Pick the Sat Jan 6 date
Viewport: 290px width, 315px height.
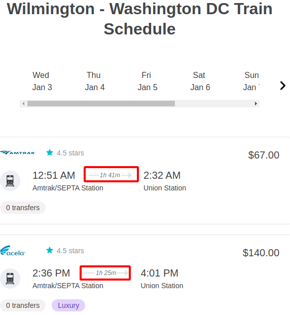tap(200, 81)
